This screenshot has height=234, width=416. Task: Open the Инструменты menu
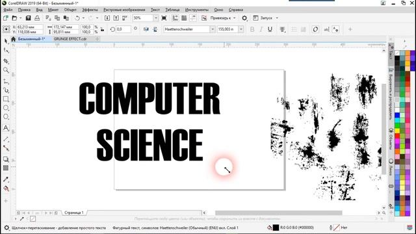tap(197, 10)
